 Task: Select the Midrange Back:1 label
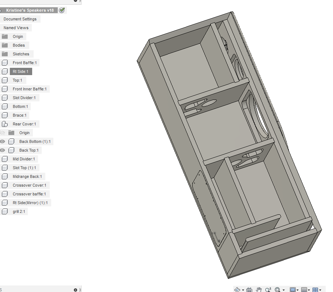click(27, 176)
